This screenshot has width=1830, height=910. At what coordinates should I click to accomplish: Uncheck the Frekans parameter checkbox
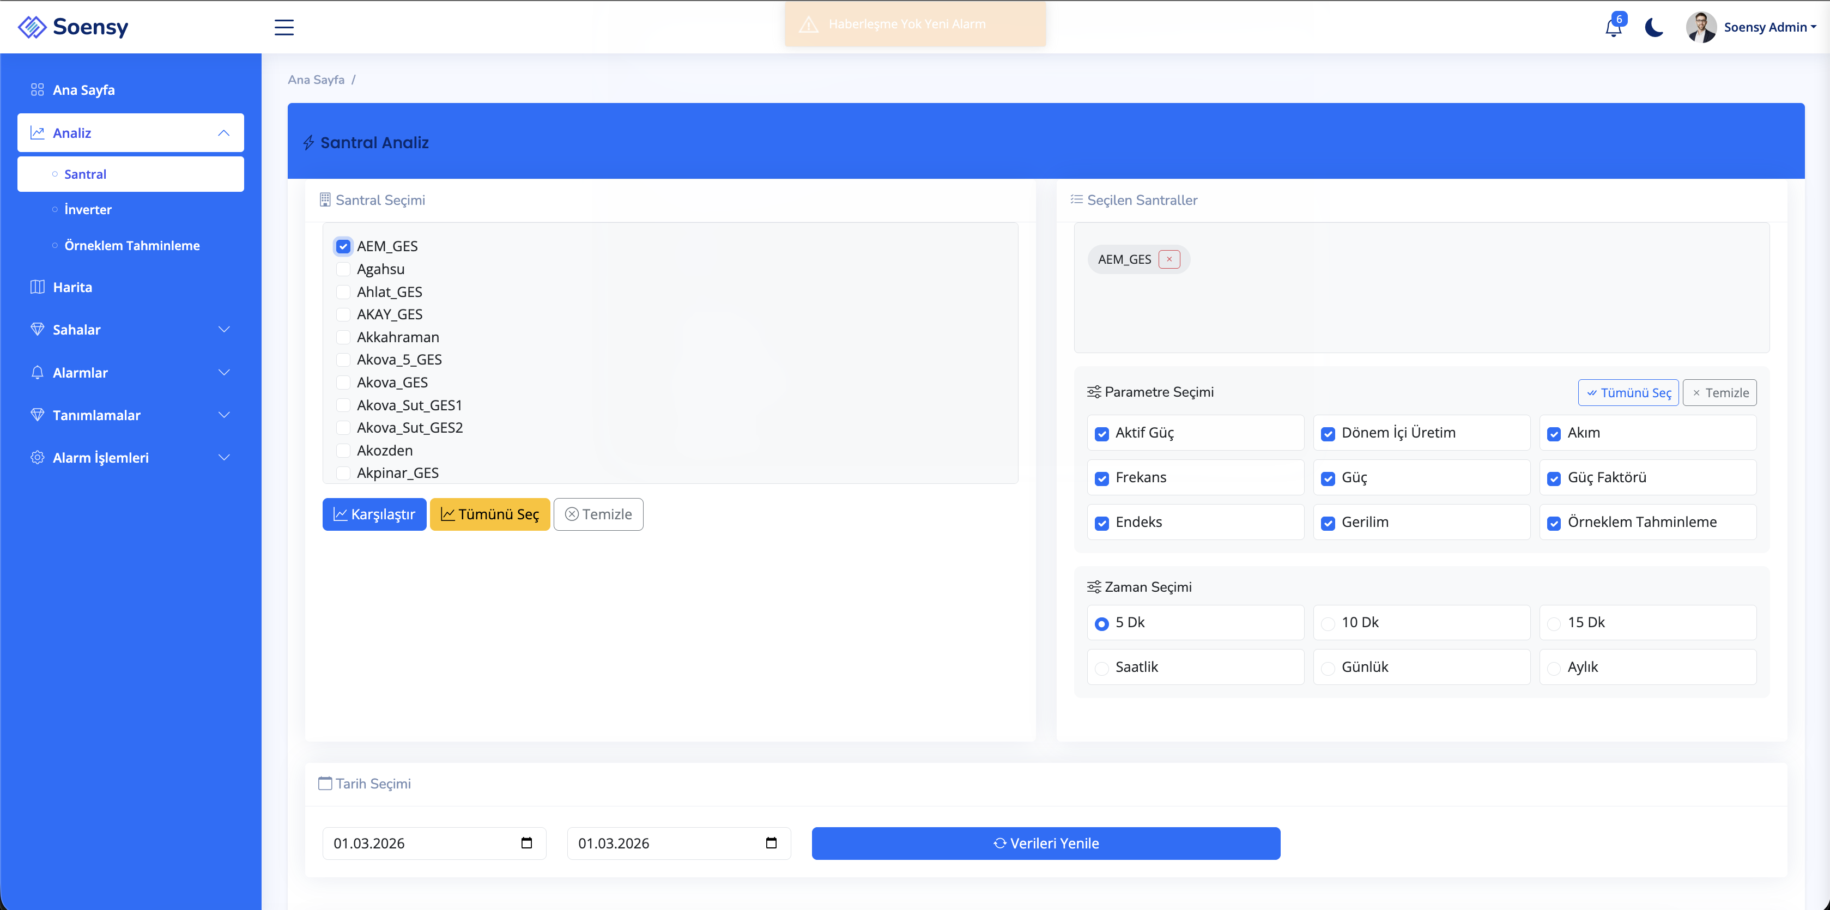(x=1102, y=478)
